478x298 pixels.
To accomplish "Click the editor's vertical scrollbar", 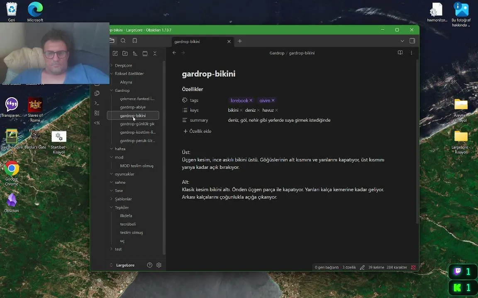I will click(417, 142).
